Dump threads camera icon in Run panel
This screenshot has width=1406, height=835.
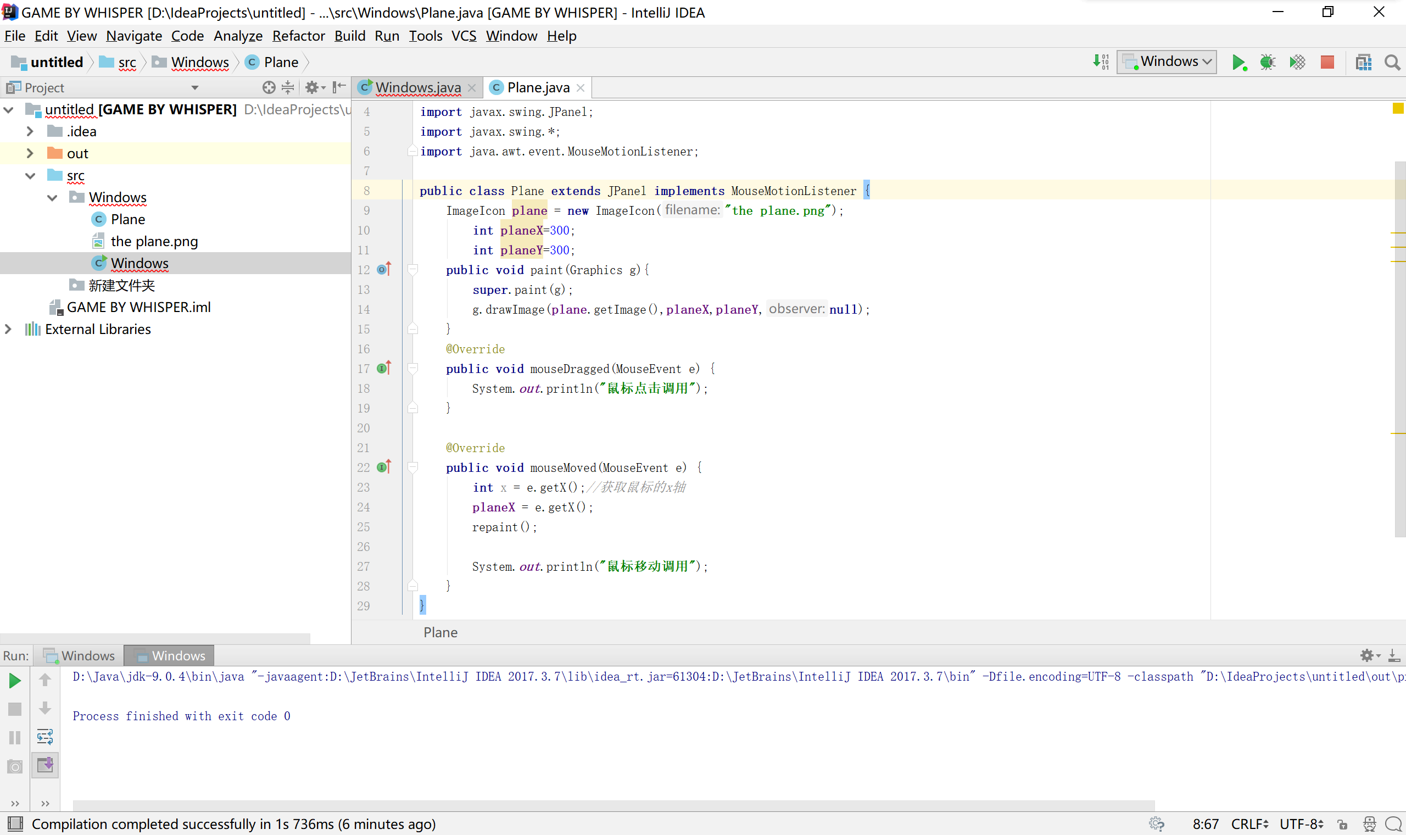coord(15,766)
